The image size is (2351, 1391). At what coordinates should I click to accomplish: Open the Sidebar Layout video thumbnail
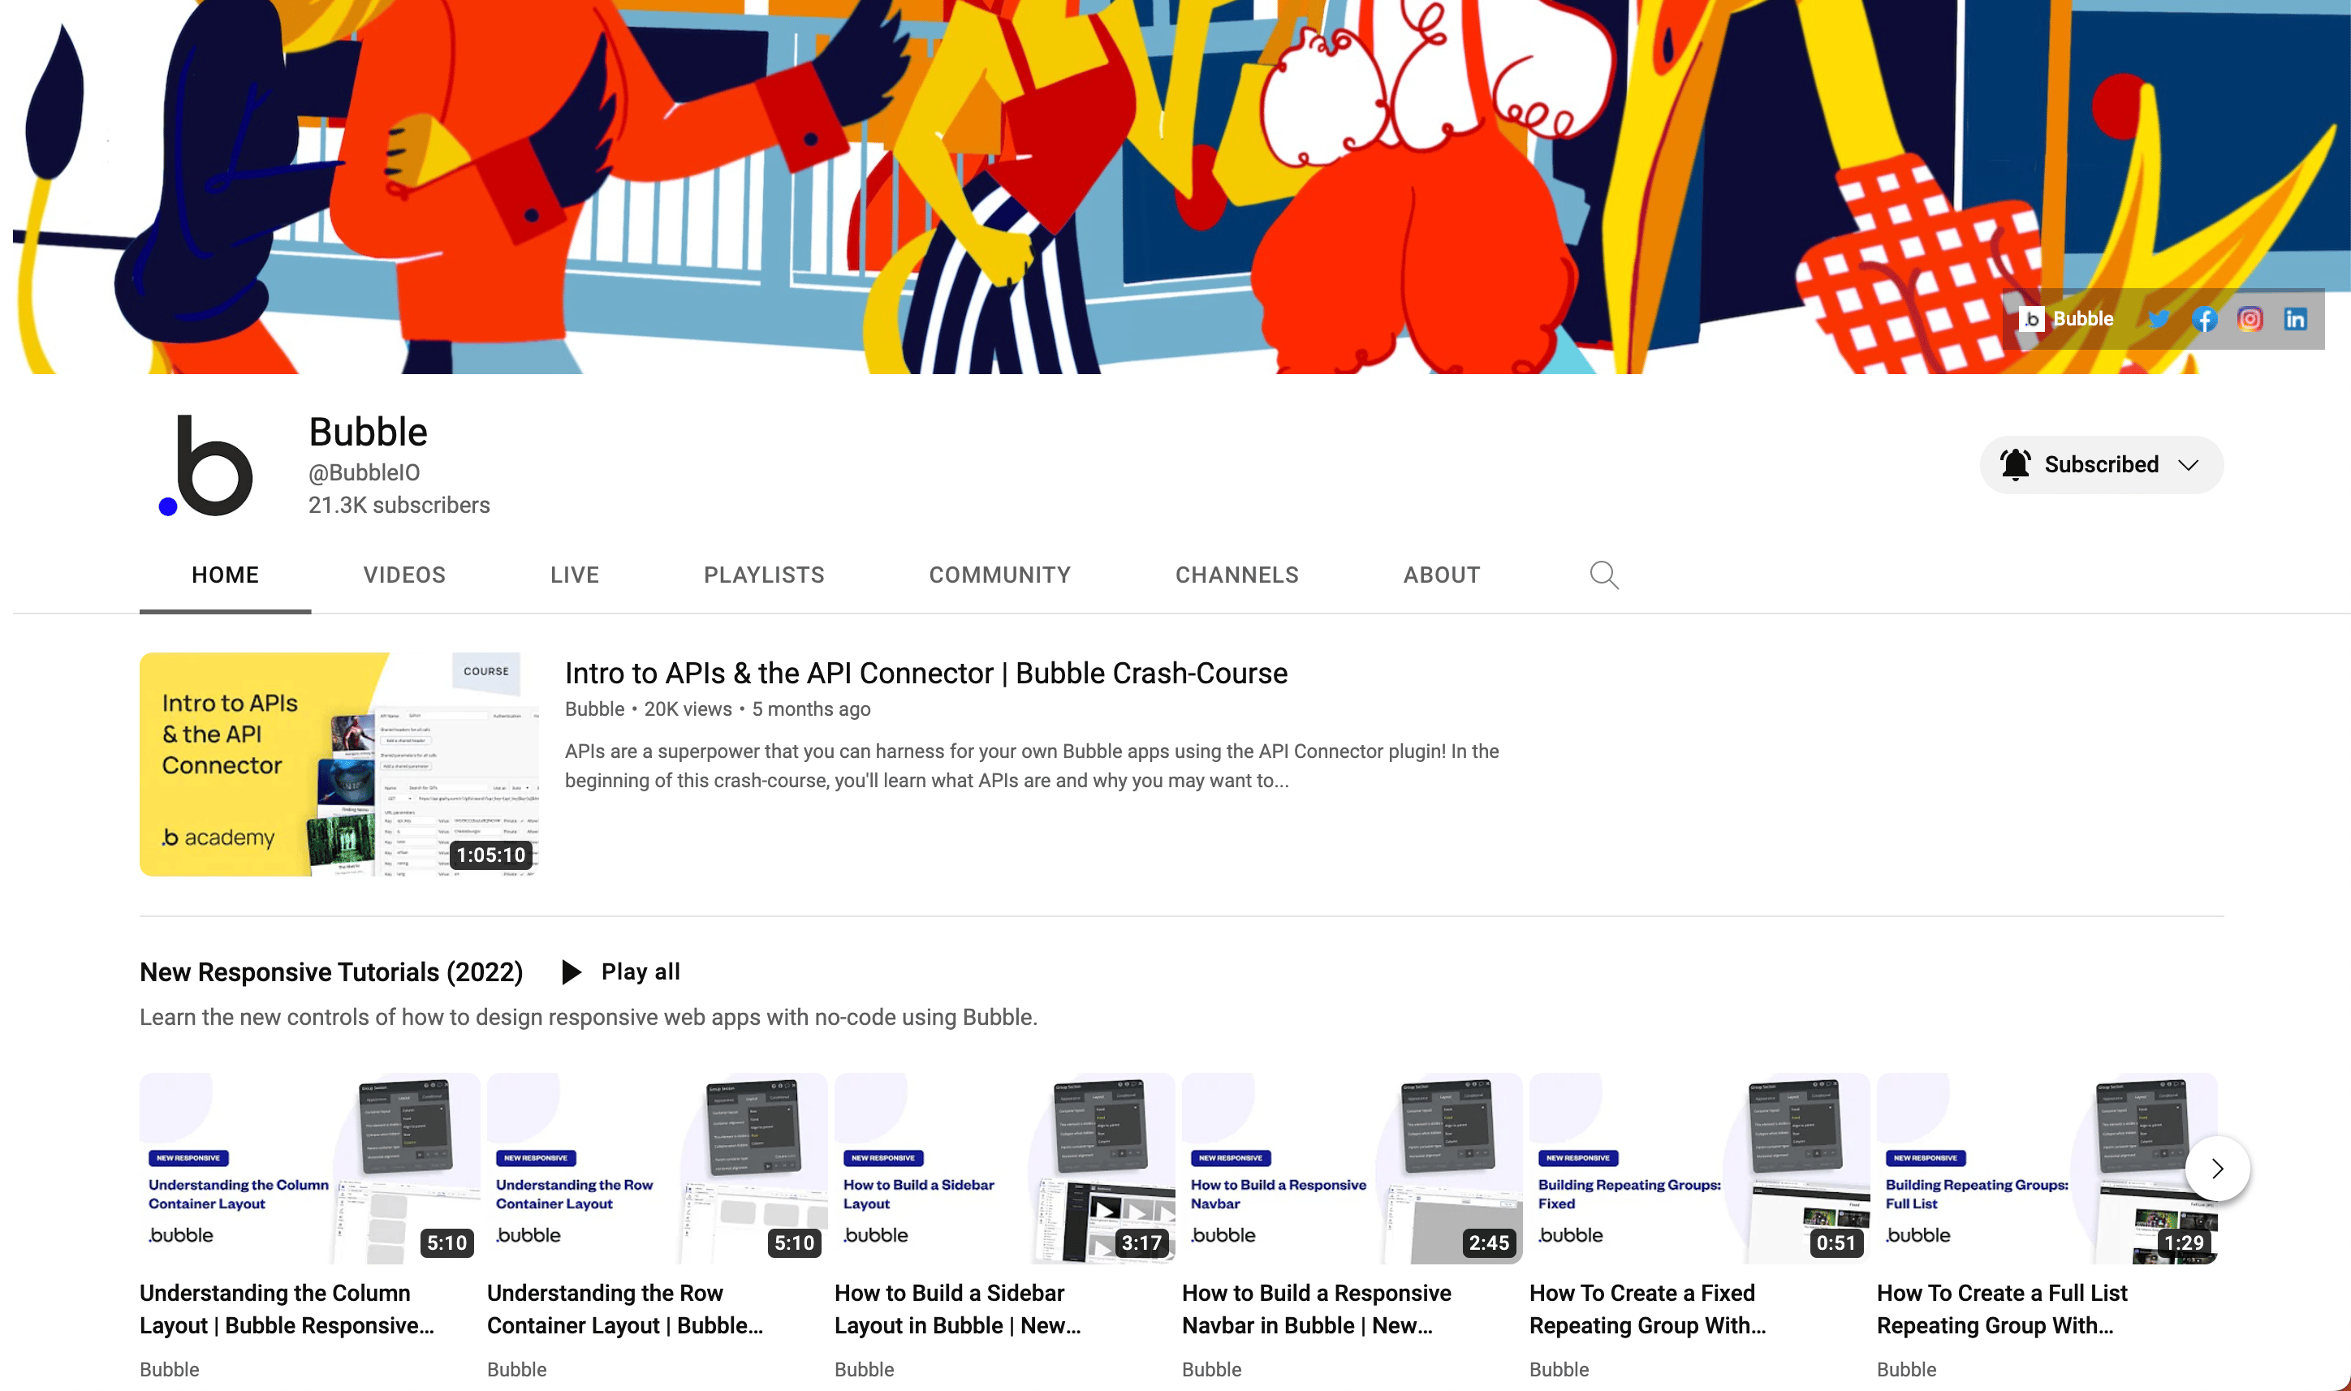tap(1004, 1168)
